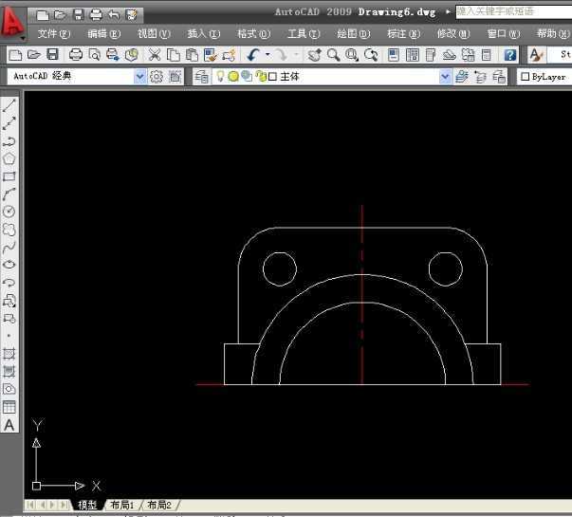Click the Plot printer icon in standard toolbar
This screenshot has width=572, height=517.
[76, 55]
